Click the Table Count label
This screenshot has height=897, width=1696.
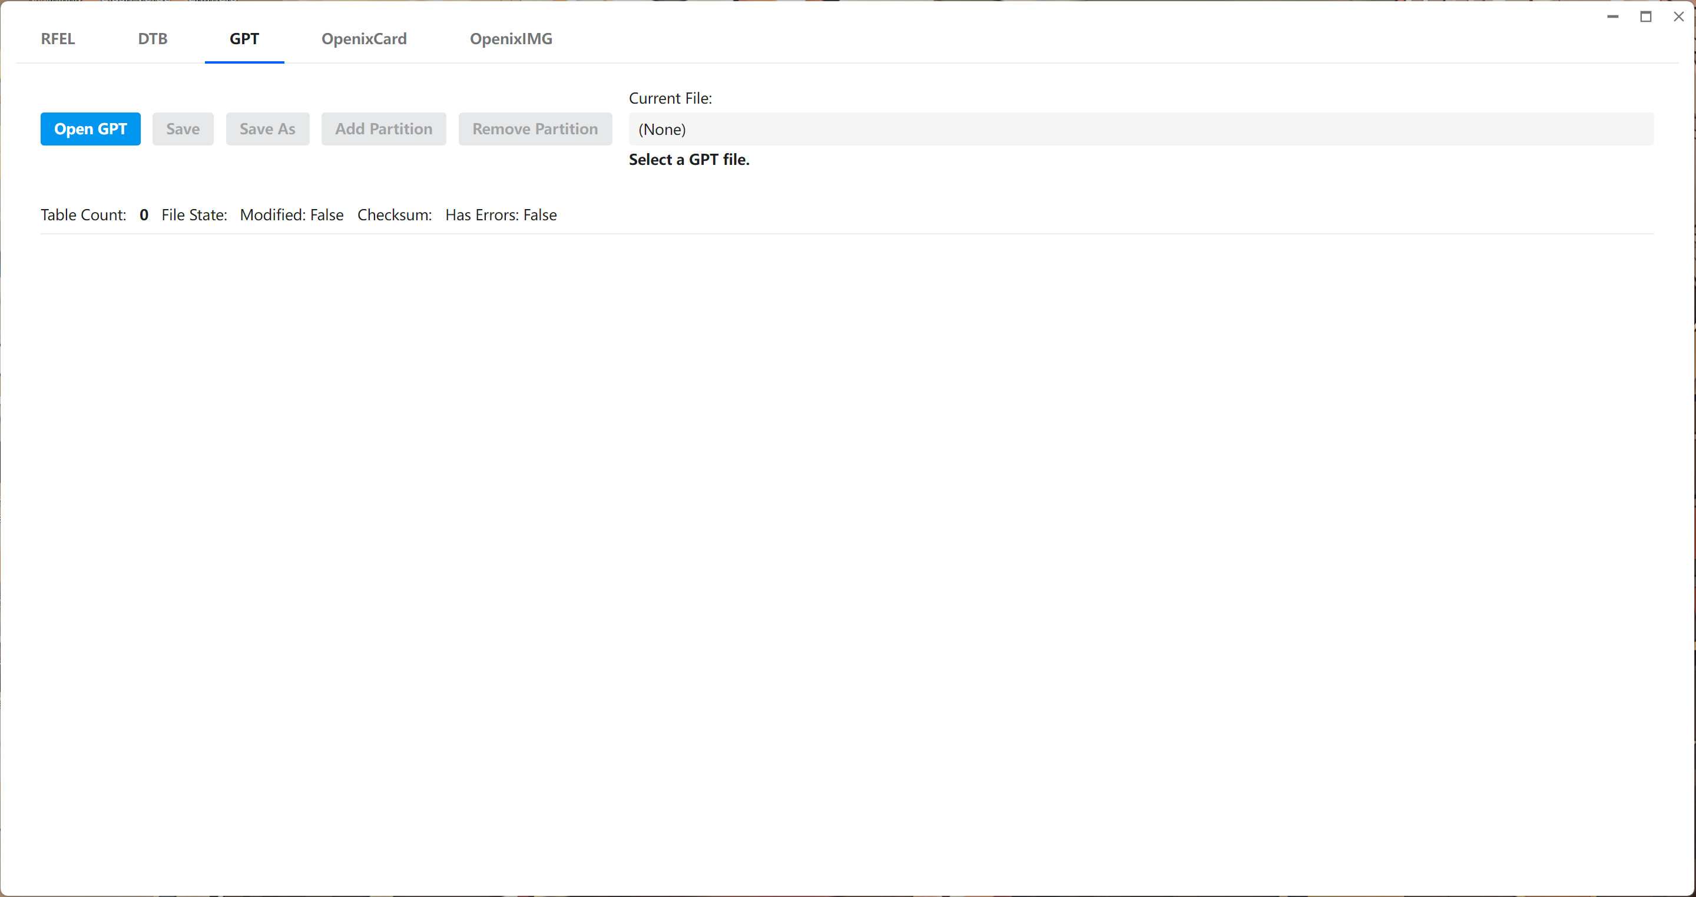pos(84,216)
